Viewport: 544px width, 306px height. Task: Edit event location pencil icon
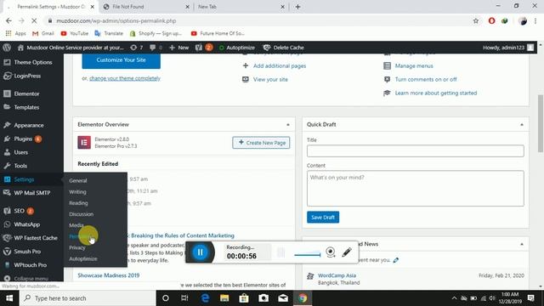tap(396, 260)
